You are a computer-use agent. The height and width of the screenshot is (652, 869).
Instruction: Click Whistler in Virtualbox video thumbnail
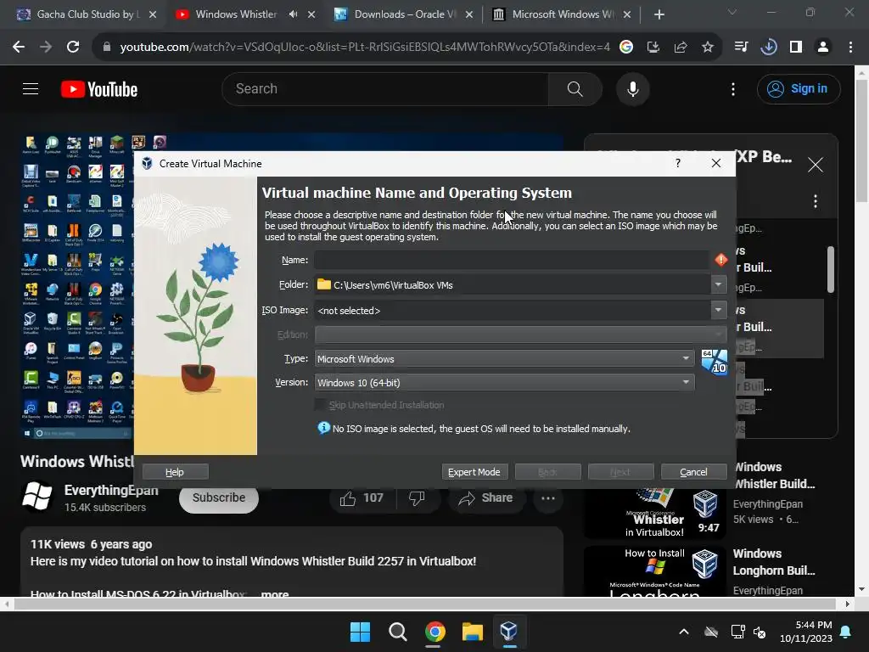tap(654, 513)
